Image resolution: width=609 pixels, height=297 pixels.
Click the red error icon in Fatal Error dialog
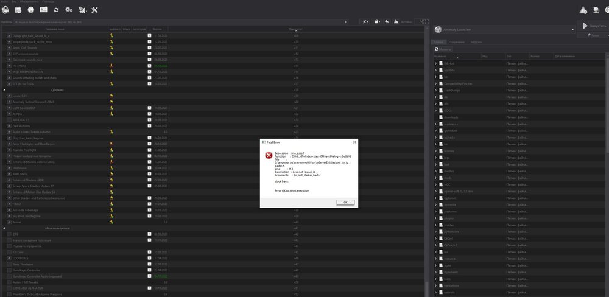coord(269,155)
